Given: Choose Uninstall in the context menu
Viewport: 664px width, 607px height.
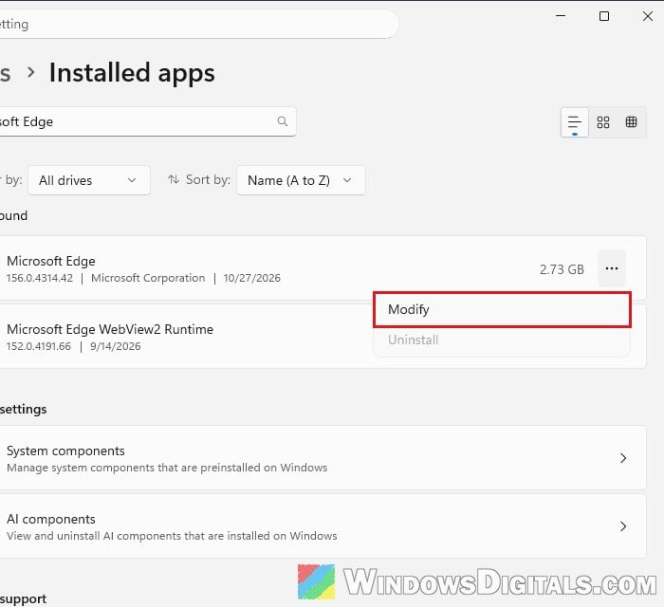Looking at the screenshot, I should [502, 340].
